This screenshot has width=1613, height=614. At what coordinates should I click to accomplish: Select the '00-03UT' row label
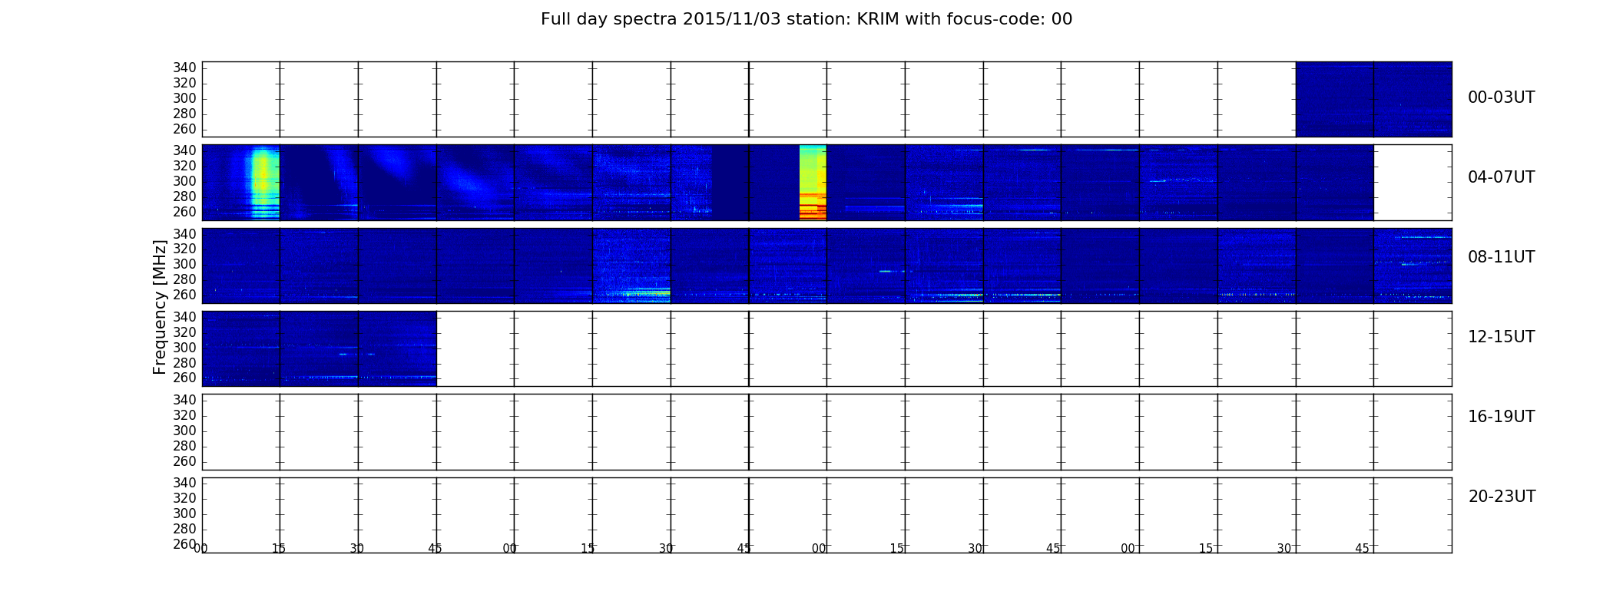[1501, 97]
